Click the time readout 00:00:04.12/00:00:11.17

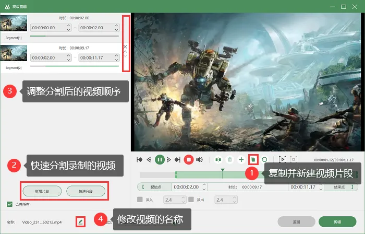click(x=334, y=160)
